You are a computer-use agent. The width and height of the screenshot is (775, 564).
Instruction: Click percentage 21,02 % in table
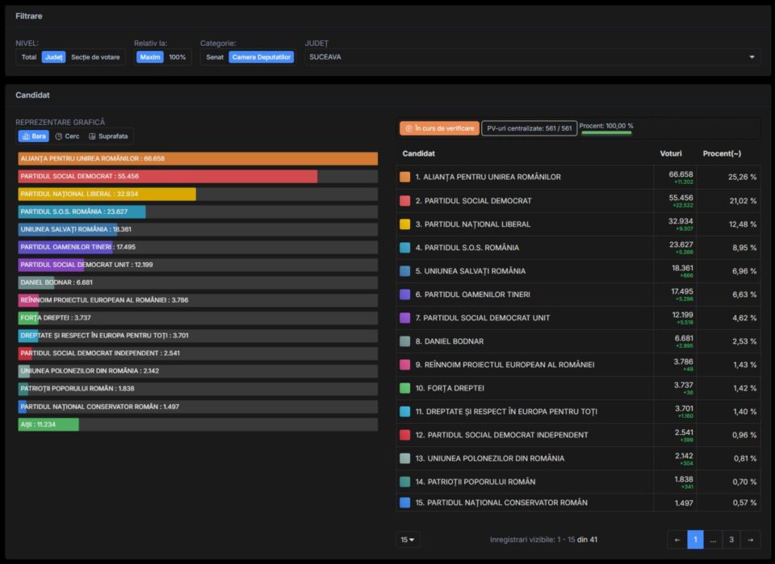pos(743,201)
